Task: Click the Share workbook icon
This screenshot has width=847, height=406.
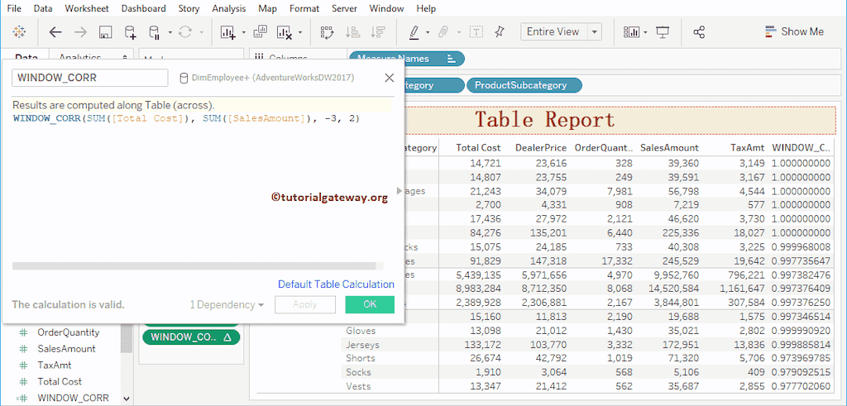Action: click(x=699, y=32)
